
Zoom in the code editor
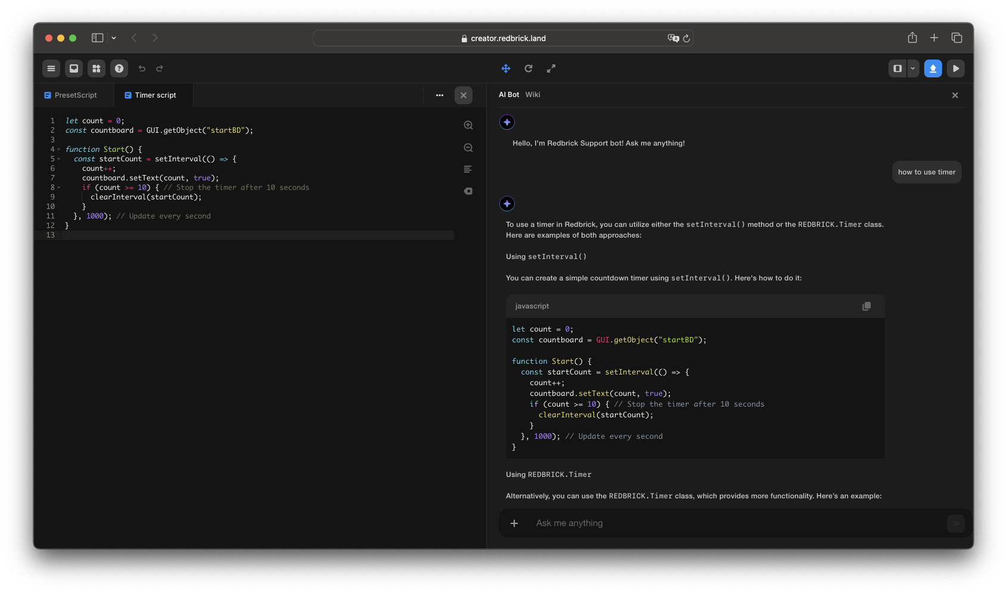click(468, 125)
